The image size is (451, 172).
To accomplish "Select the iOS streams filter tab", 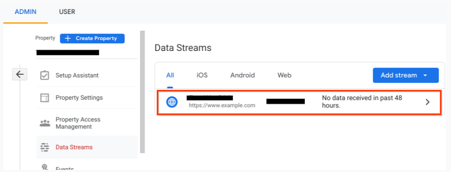I will pyautogui.click(x=202, y=75).
